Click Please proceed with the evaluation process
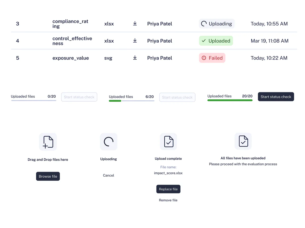This screenshot has height=228, width=305. (243, 164)
